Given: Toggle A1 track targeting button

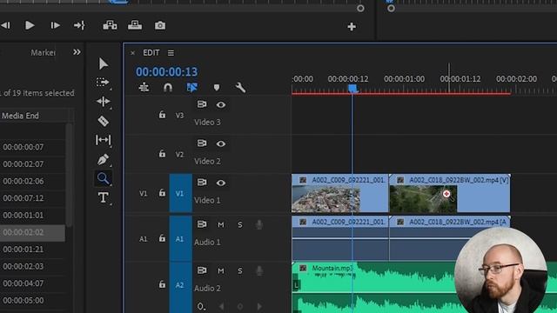Looking at the screenshot, I should [180, 239].
